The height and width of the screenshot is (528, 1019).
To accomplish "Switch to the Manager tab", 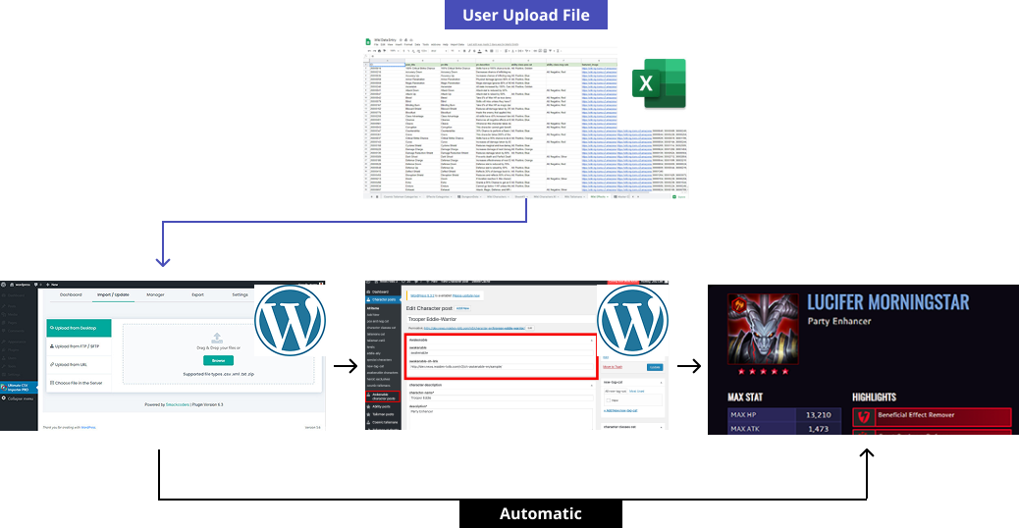I will (x=156, y=294).
